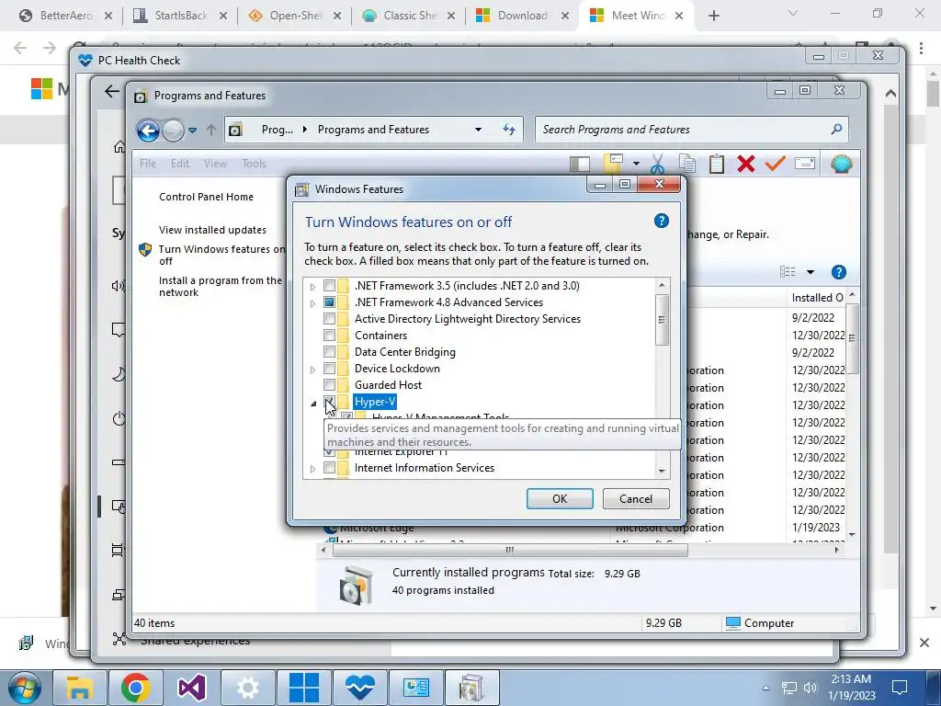Toggle .NET Framework 4.8 Advanced Services checkbox

329,302
